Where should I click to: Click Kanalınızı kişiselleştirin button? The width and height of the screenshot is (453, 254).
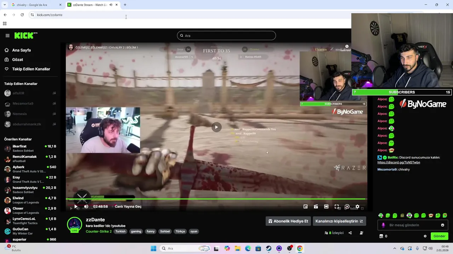pos(339,221)
